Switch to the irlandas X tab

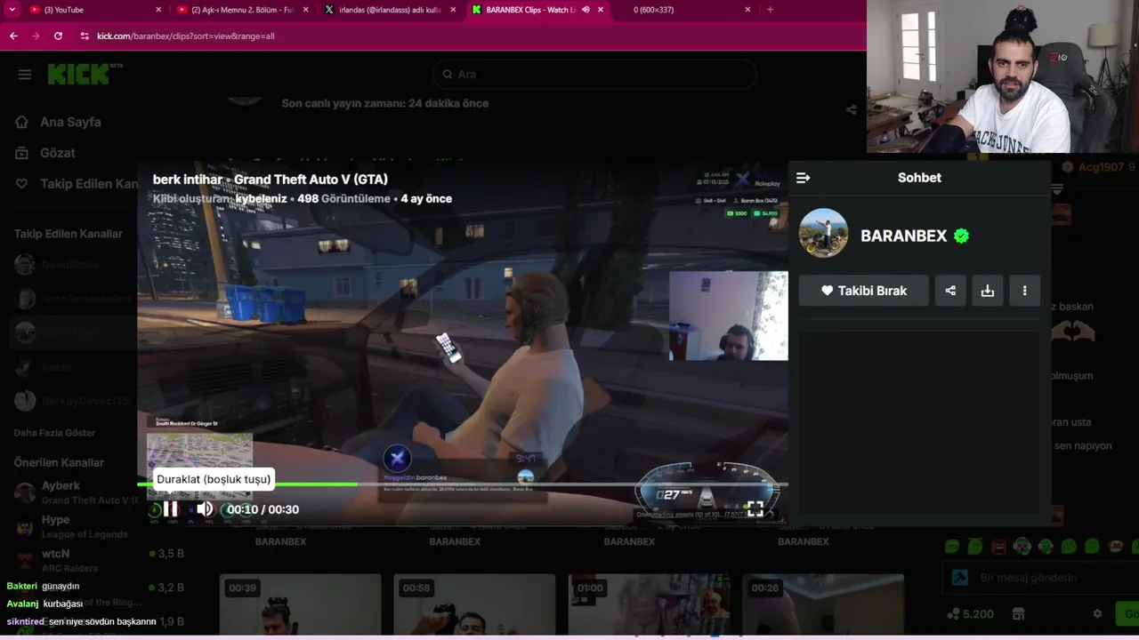[x=390, y=10]
